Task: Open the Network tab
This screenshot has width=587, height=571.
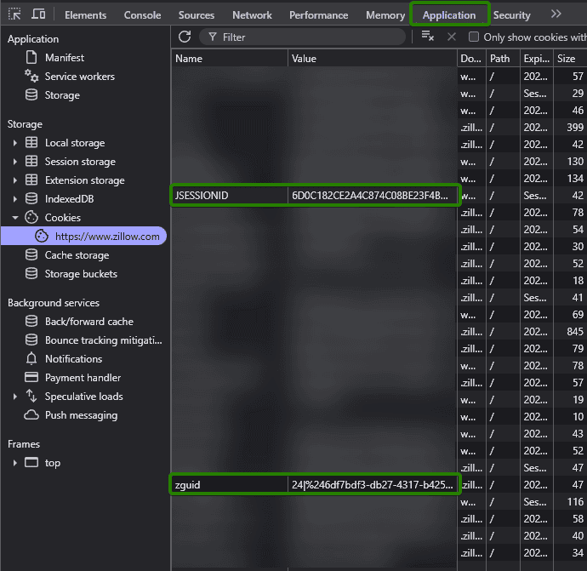Action: pos(252,15)
